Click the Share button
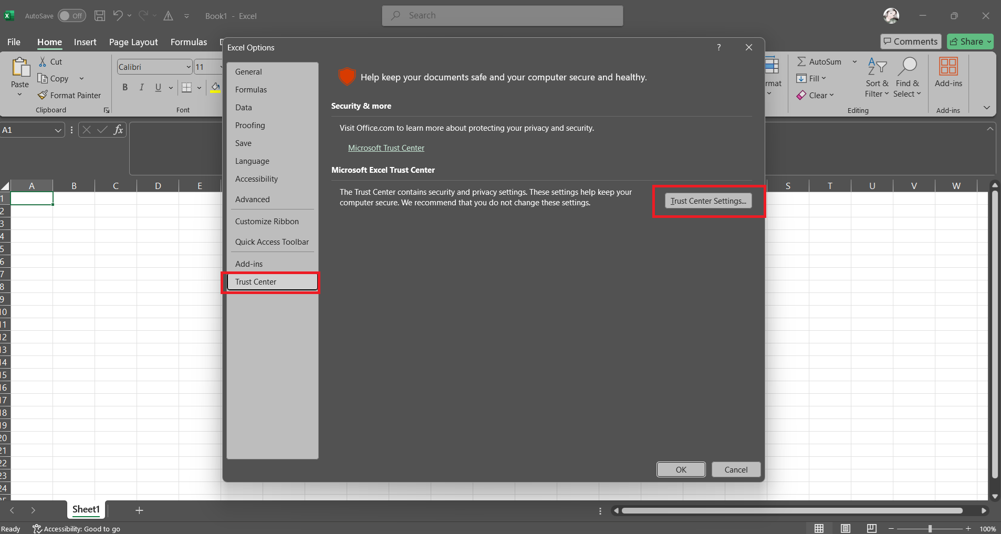Screen dimensions: 1001x534 pos(970,41)
